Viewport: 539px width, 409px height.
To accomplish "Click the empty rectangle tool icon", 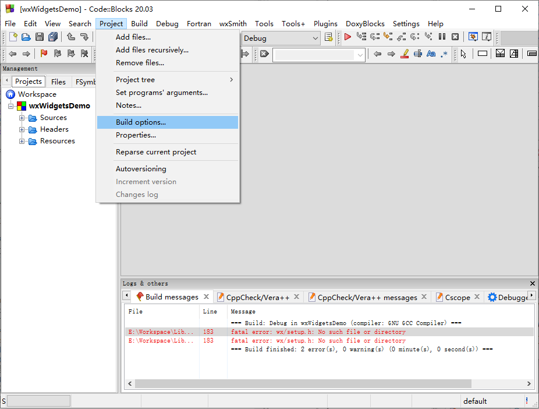I will [483, 54].
